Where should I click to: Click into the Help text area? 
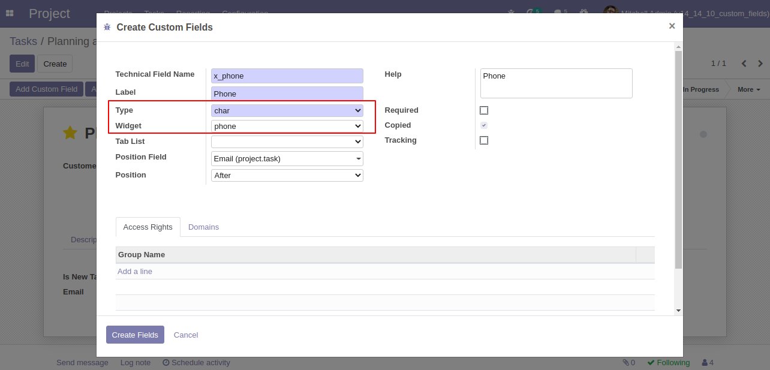(x=556, y=83)
